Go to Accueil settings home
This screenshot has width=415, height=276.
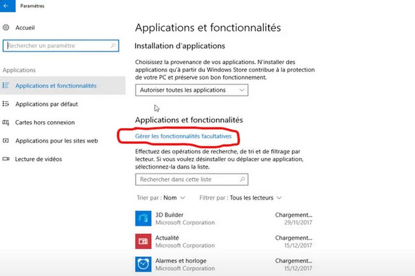pos(25,28)
